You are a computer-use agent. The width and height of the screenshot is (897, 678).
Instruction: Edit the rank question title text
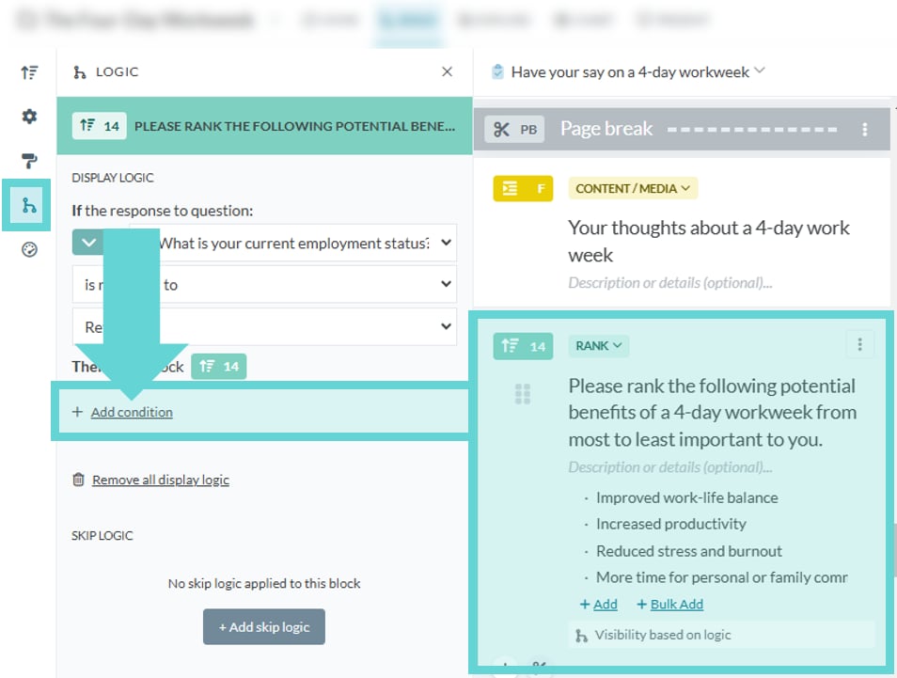[x=712, y=413]
